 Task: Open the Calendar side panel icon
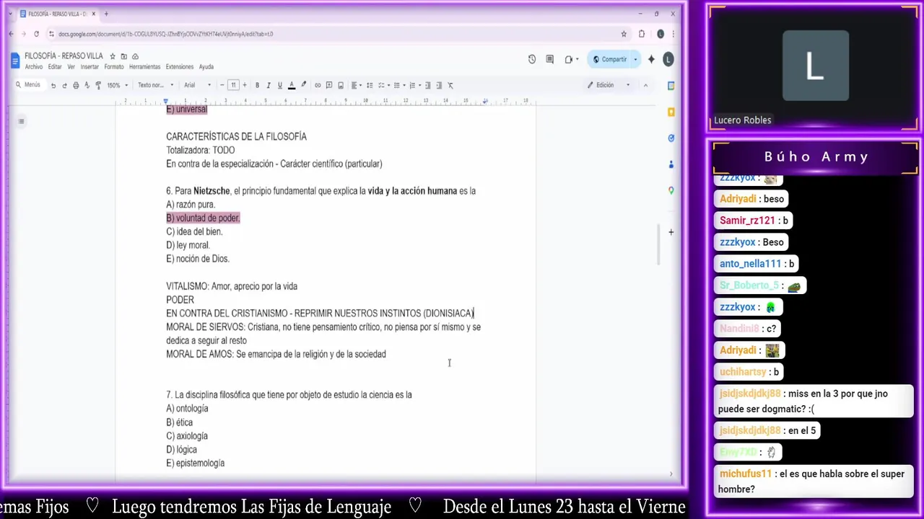[671, 86]
